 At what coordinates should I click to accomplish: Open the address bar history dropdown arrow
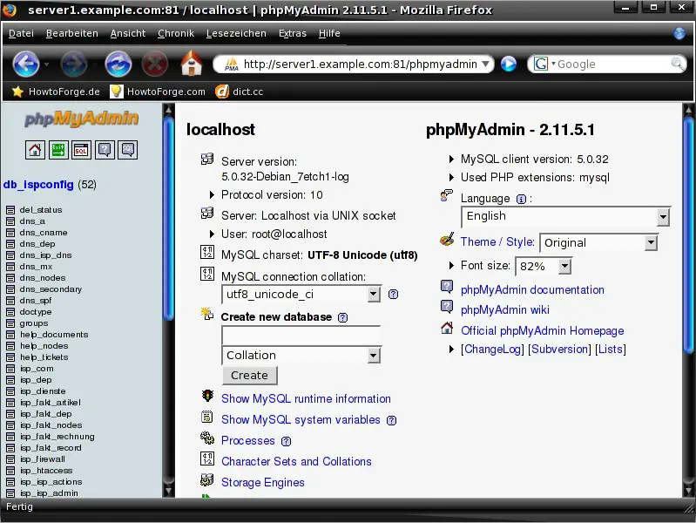(486, 64)
